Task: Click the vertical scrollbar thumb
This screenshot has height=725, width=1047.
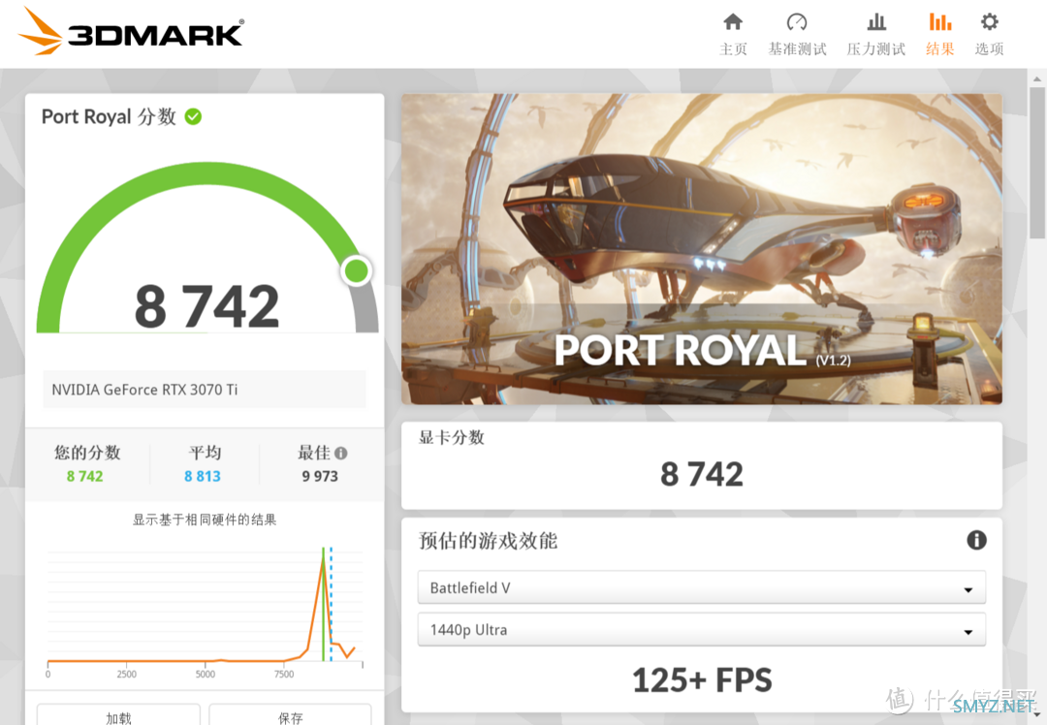Action: (1037, 162)
